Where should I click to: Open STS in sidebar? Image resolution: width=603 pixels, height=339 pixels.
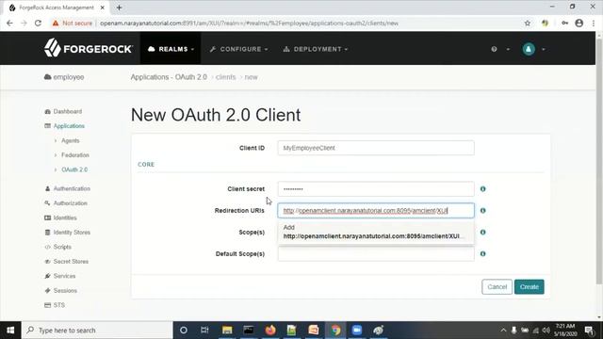pyautogui.click(x=58, y=305)
